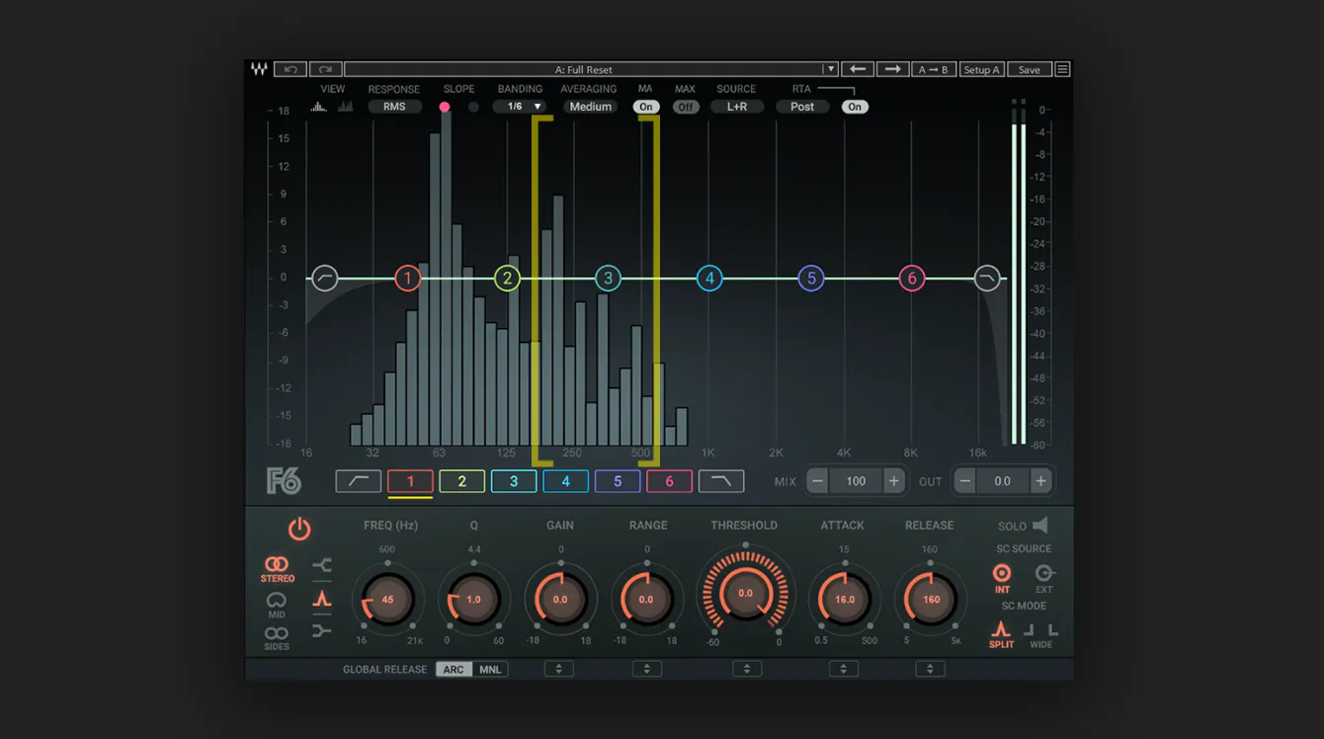
Task: Select the high-pass band tab
Action: point(359,481)
